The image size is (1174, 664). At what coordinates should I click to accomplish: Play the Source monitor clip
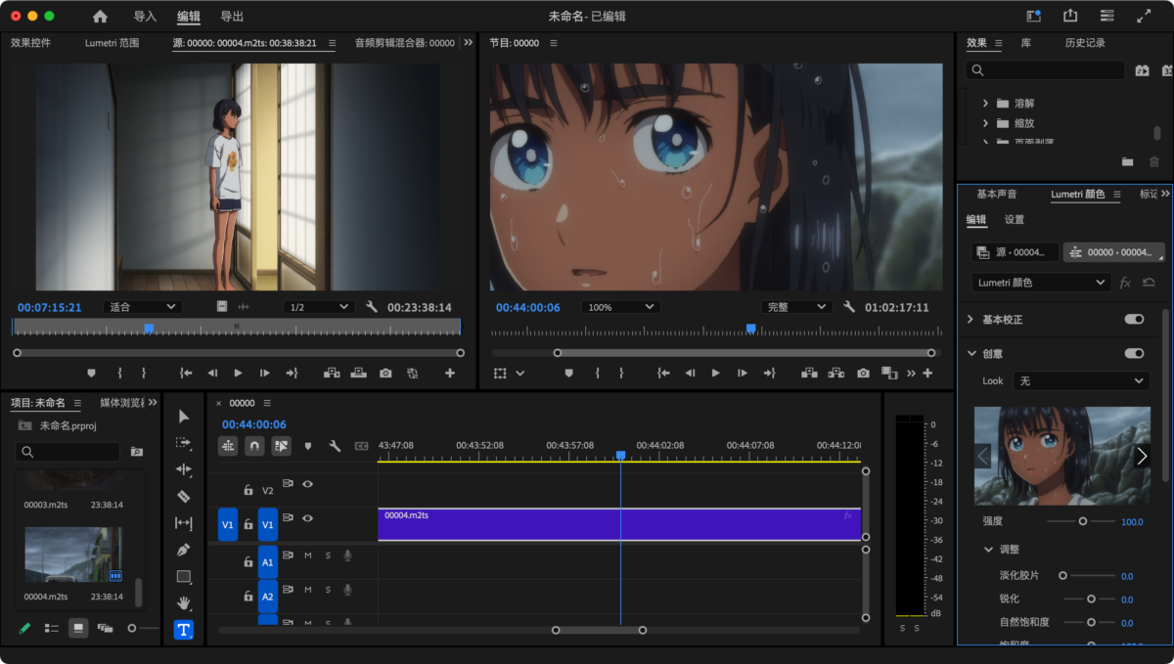pyautogui.click(x=238, y=373)
